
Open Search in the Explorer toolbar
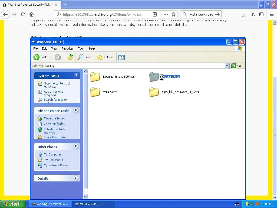click(85, 57)
